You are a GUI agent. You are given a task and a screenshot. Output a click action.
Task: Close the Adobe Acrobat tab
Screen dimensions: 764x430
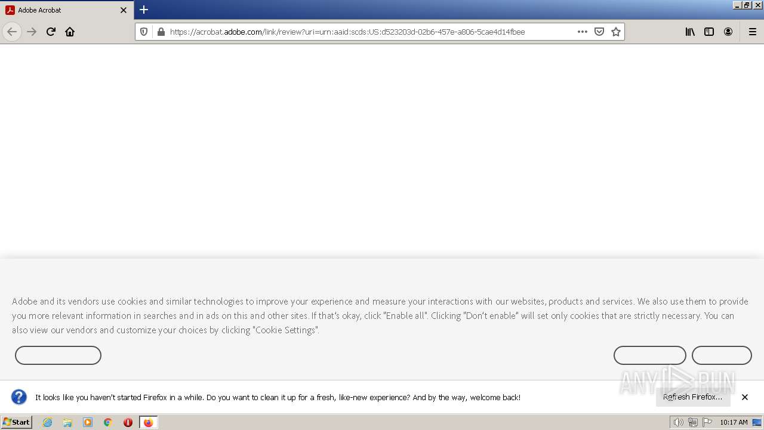[x=124, y=10]
